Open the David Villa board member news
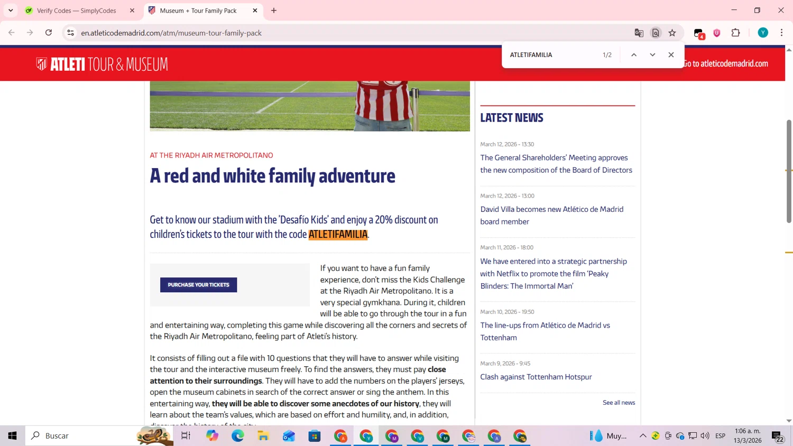Viewport: 793px width, 446px height. pyautogui.click(x=552, y=216)
